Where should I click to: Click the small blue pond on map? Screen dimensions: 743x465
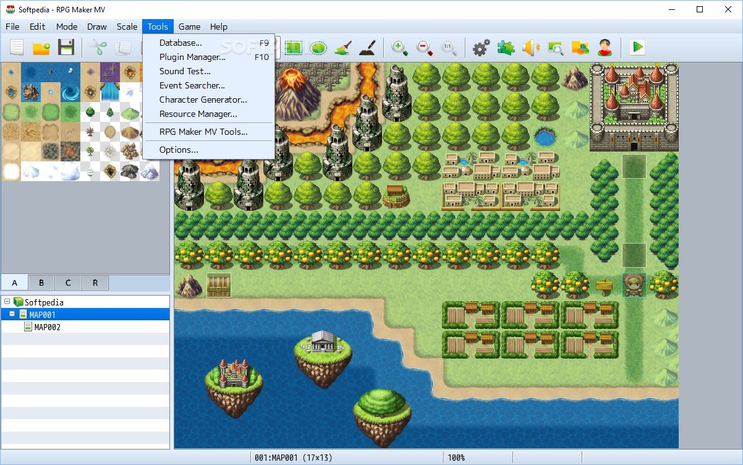545,137
